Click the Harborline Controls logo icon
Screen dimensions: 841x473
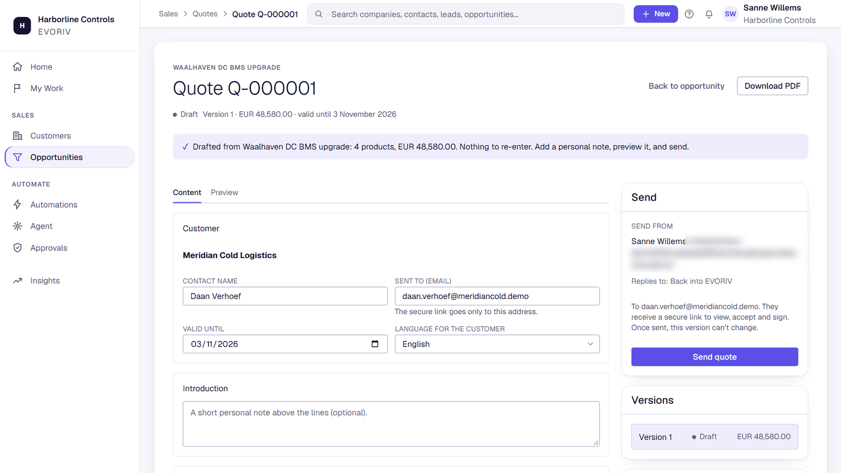click(x=22, y=25)
